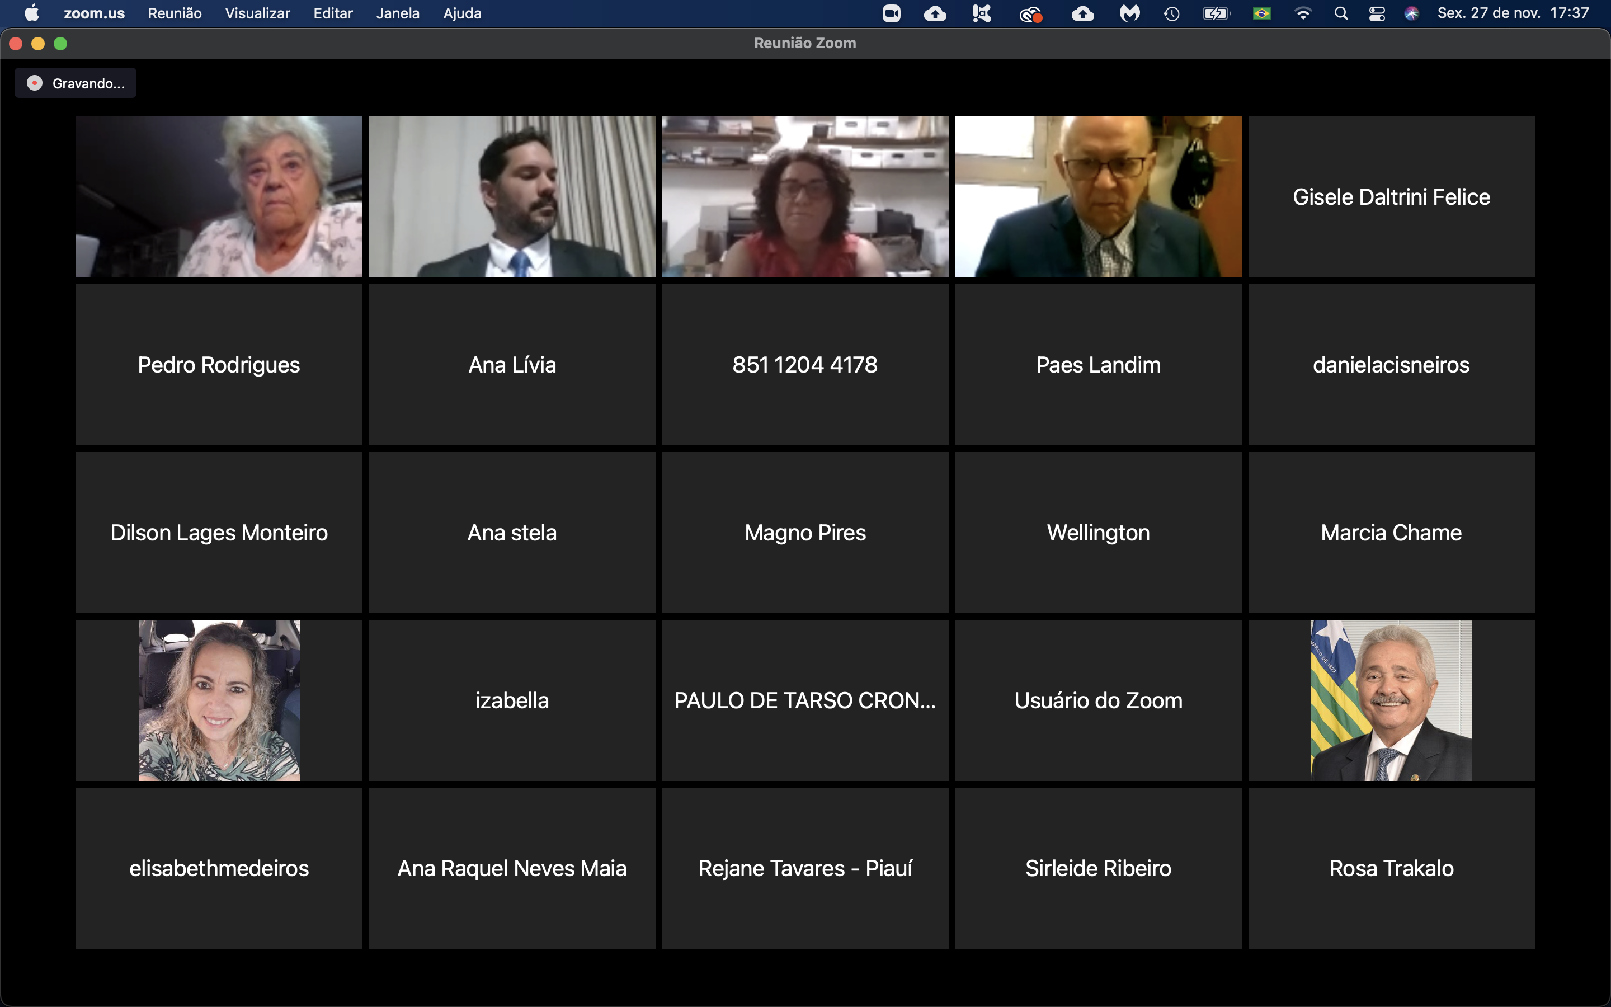Open the Wi-Fi status menu
Screen dimensions: 1611x1007
pos(1303,13)
